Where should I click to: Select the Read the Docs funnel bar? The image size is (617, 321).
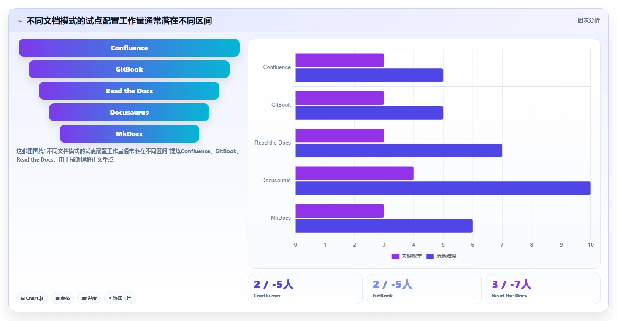129,91
